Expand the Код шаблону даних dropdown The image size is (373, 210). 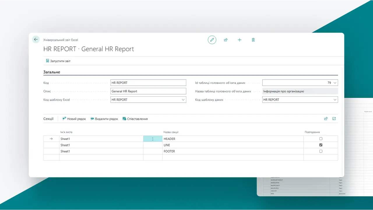(x=335, y=99)
